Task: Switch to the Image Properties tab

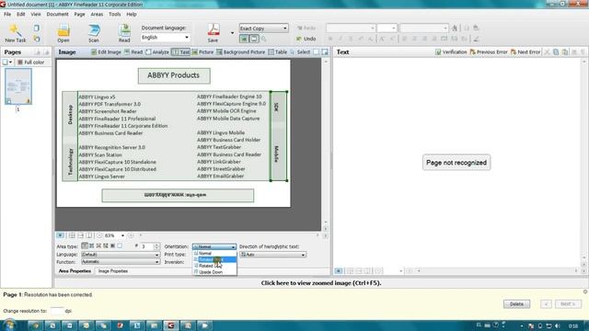Action: [x=112, y=271]
